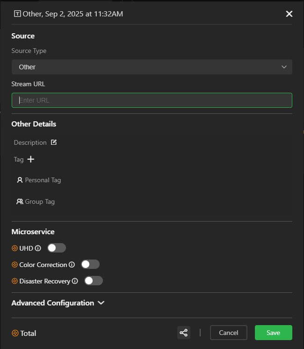The width and height of the screenshot is (304, 349).
Task: Click the share icon near Cancel
Action: pos(184,333)
